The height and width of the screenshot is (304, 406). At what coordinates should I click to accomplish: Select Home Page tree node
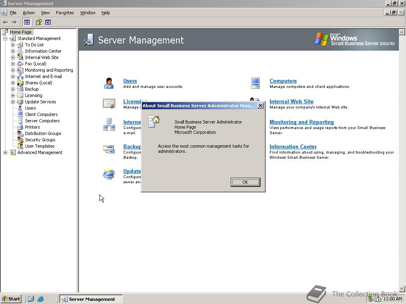tap(21, 32)
